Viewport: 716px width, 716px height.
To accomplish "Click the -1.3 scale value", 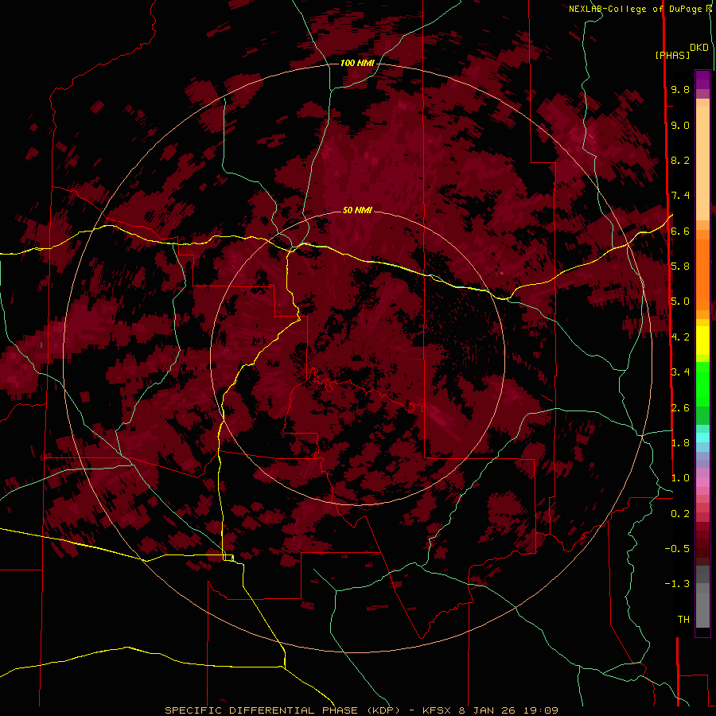I will tap(677, 584).
